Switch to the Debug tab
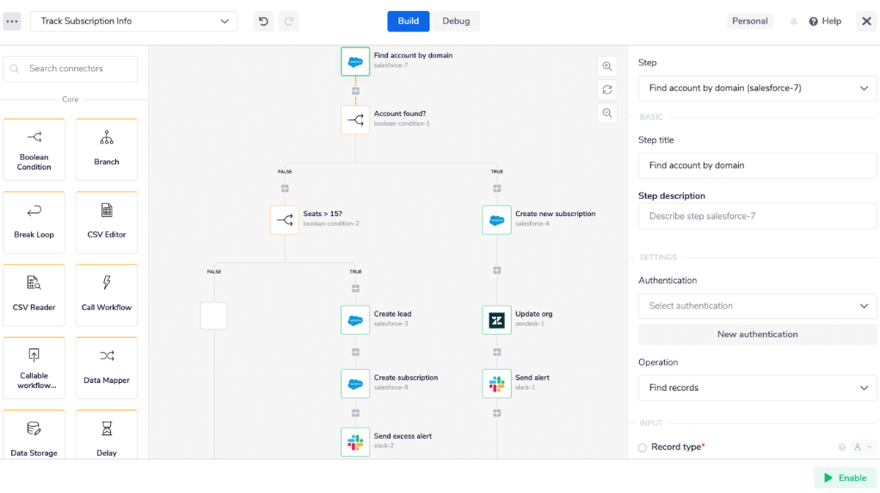This screenshot has width=880, height=493. 456,22
